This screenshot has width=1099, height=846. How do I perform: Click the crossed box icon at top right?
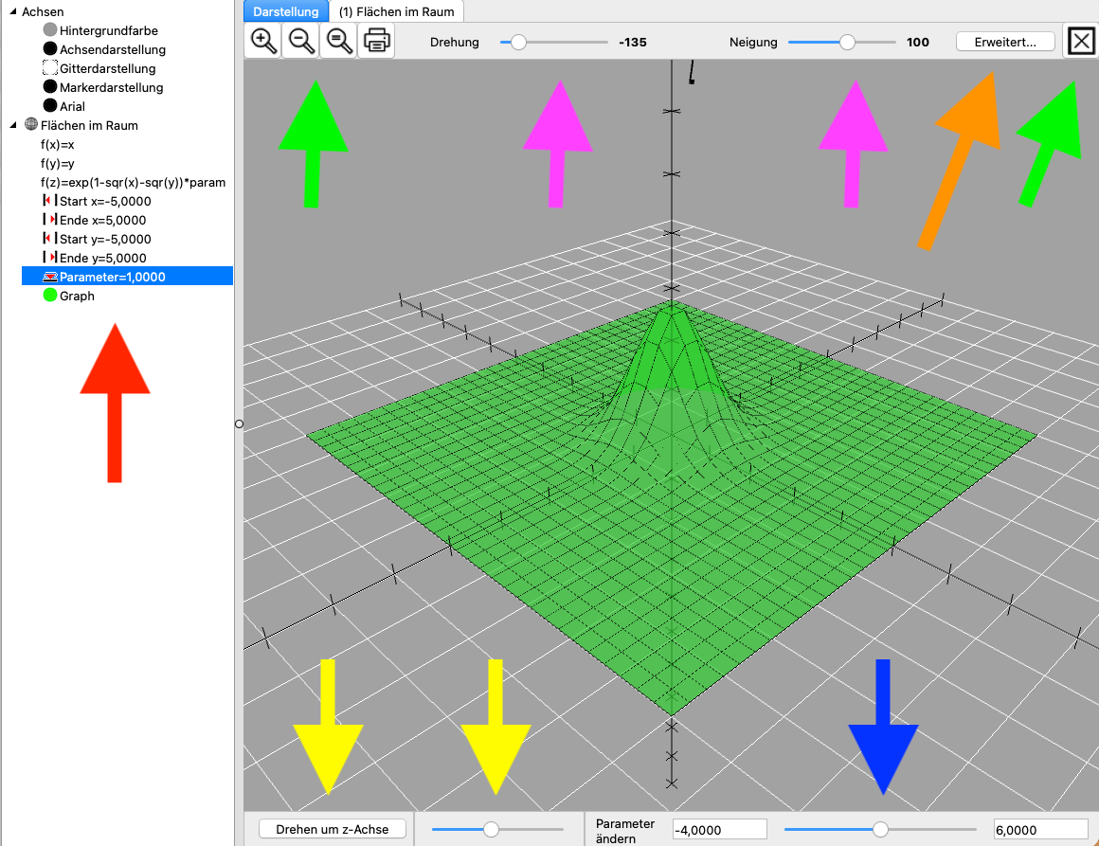click(x=1081, y=42)
